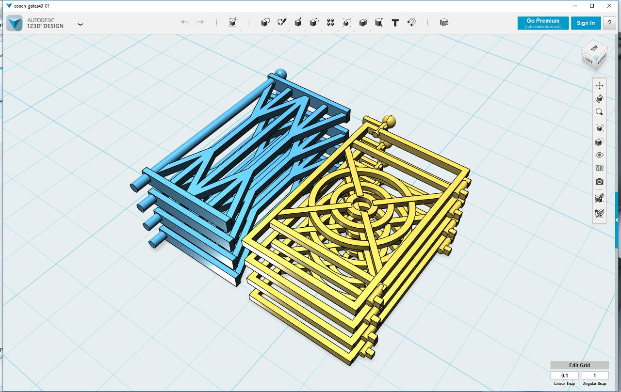621x392 pixels.
Task: Open the Sketch tool menu
Action: 282,22
